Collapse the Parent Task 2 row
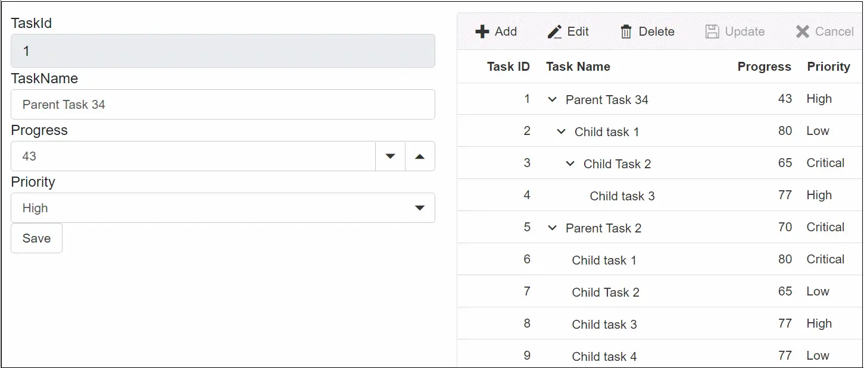Screen dimensions: 864x368 click(x=551, y=228)
